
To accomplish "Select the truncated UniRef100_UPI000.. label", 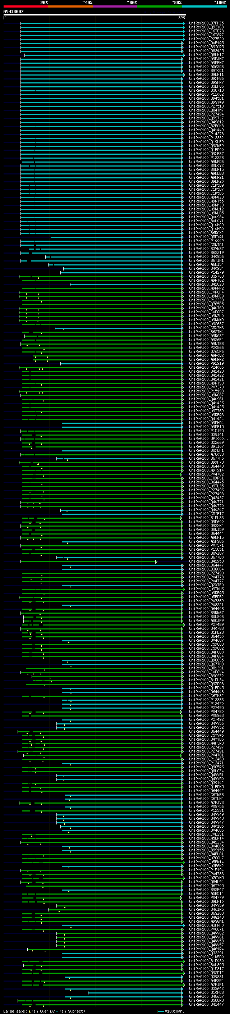I will click(x=208, y=438).
